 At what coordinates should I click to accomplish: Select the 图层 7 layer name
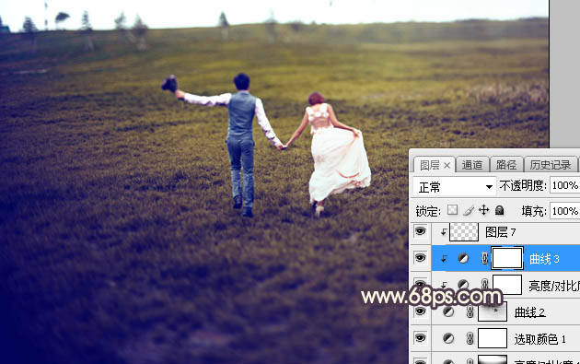pos(501,232)
